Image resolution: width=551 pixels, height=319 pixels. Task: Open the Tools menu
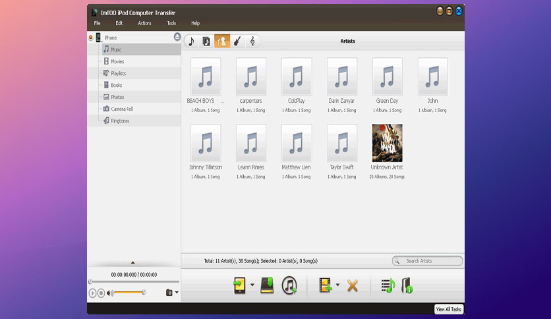[x=171, y=23]
